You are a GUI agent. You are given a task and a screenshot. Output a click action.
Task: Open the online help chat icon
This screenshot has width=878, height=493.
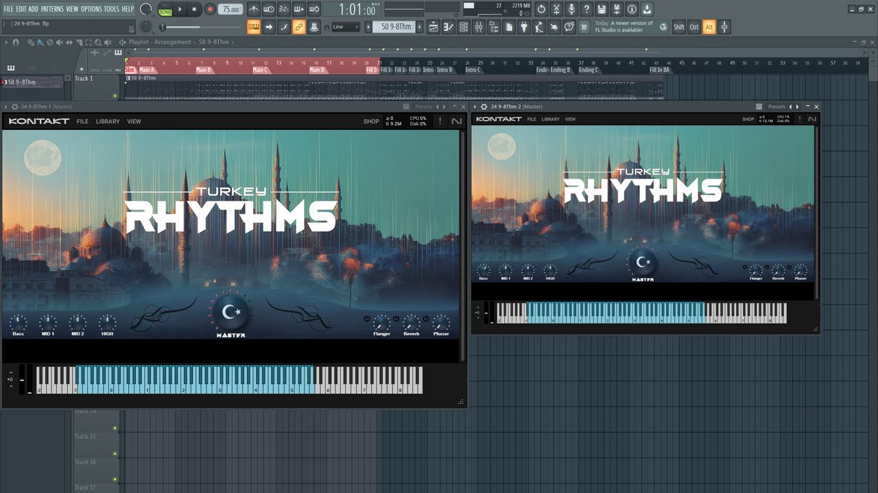click(x=569, y=27)
